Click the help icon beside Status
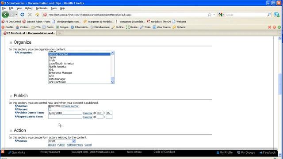 (16, 141)
